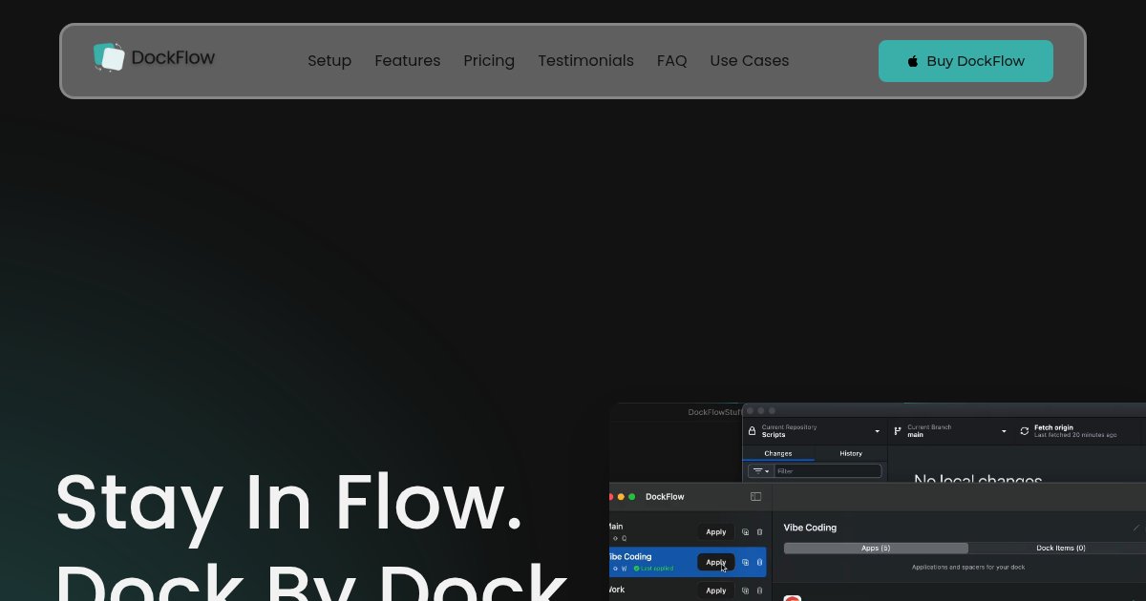The height and width of the screenshot is (601, 1146).
Task: Delete the Work dock profile
Action: click(759, 591)
